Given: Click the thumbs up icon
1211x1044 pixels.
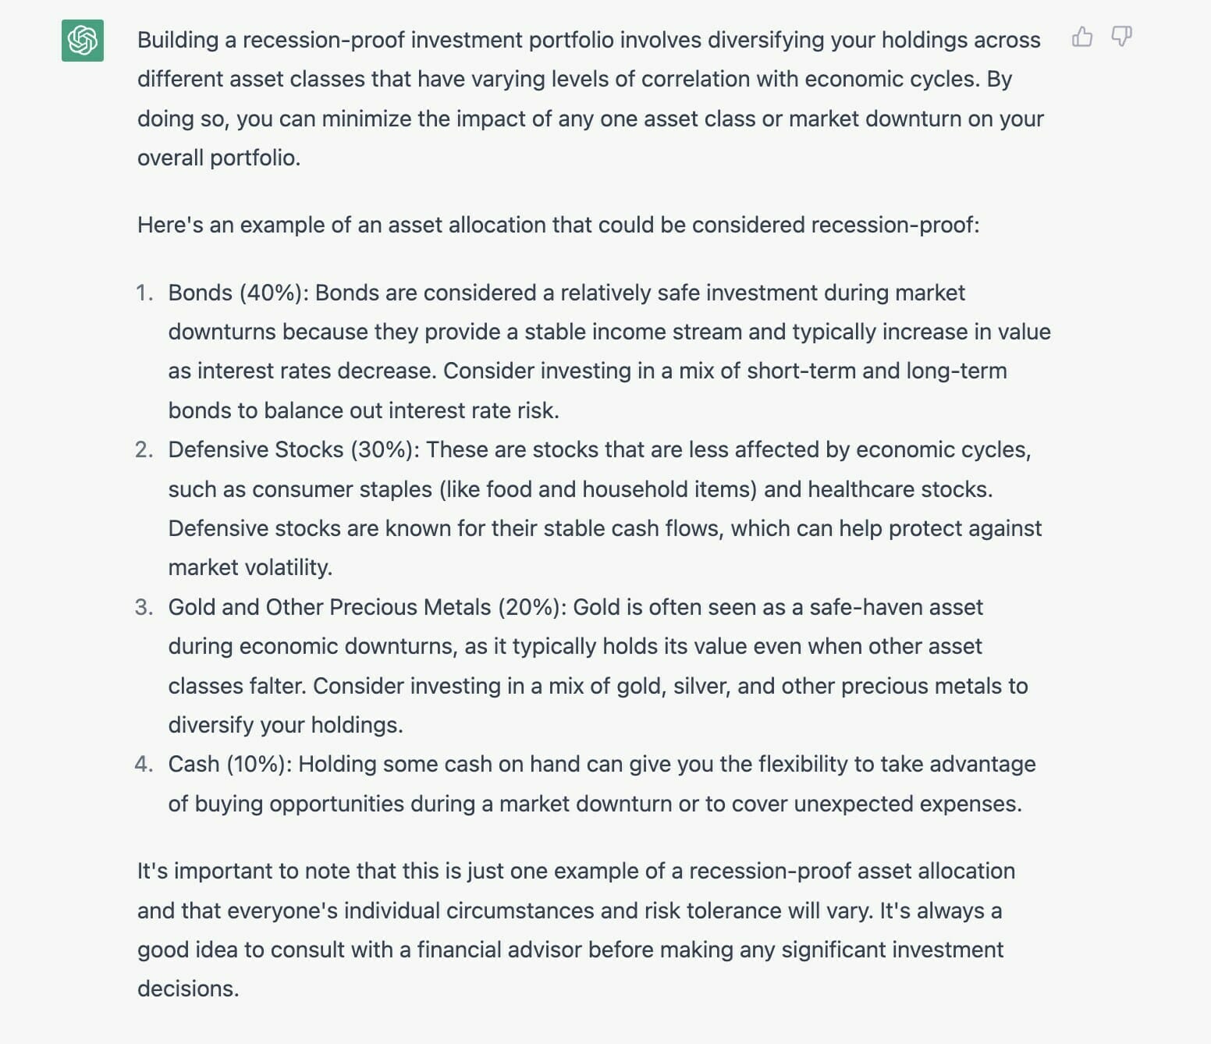Looking at the screenshot, I should [x=1082, y=37].
